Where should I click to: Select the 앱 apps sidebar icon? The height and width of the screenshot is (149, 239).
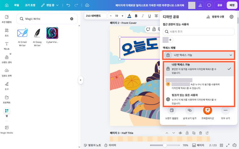click(7, 113)
